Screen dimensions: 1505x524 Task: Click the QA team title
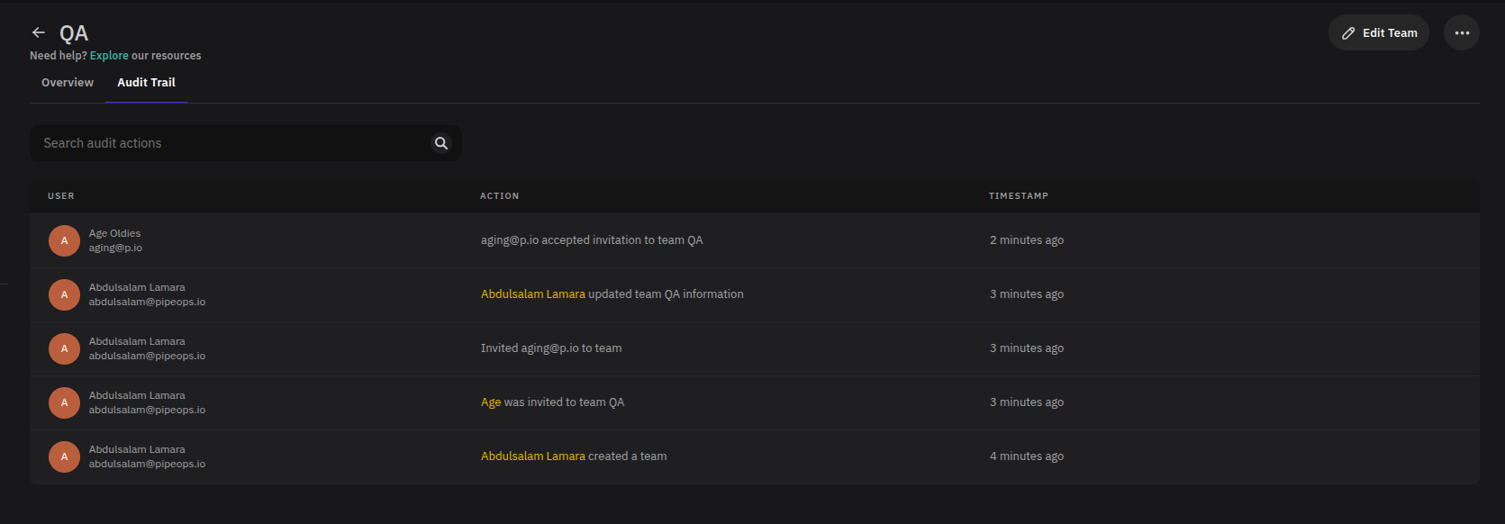click(x=74, y=33)
